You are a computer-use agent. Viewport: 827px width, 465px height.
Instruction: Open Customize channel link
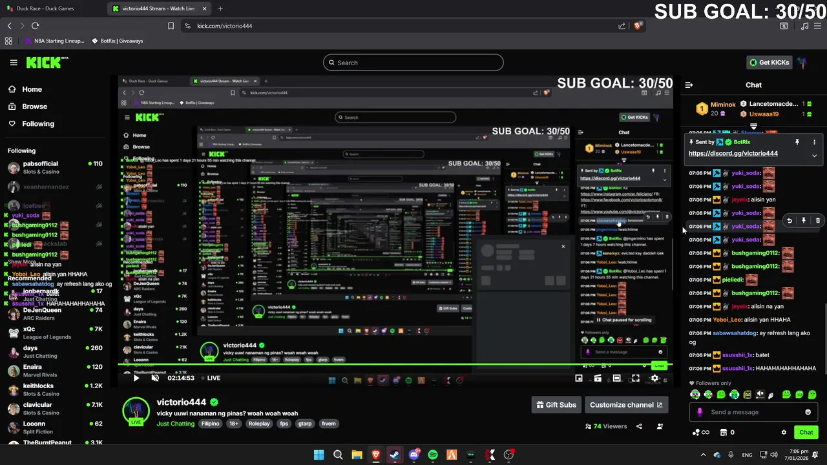tap(626, 405)
